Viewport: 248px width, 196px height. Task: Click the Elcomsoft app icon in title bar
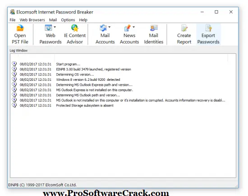[13, 12]
